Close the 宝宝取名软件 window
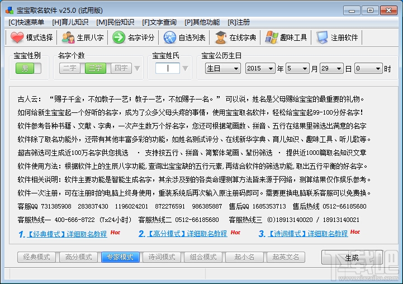The width and height of the screenshot is (403, 284). click(388, 11)
